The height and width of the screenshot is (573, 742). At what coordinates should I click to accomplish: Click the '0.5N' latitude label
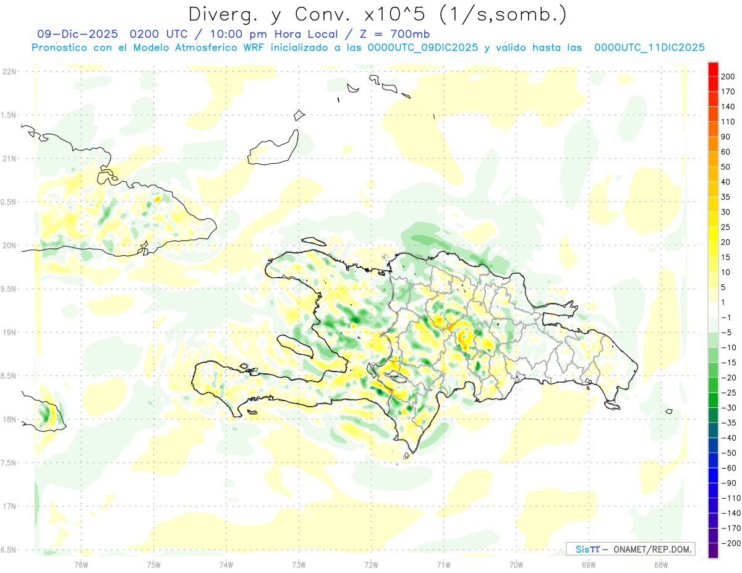[x=9, y=202]
